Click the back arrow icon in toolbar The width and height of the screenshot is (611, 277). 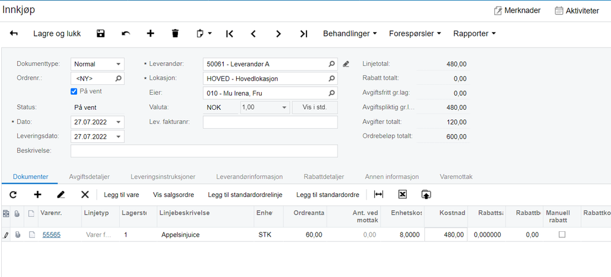coord(13,34)
